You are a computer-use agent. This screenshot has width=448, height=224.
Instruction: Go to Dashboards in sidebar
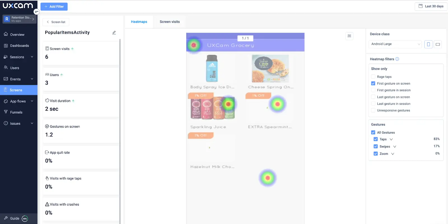tap(19, 46)
